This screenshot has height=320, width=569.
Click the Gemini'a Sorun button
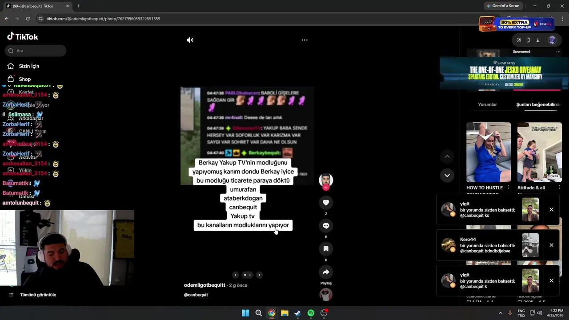(503, 6)
